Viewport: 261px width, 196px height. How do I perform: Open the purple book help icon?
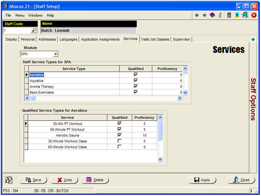(x=212, y=15)
